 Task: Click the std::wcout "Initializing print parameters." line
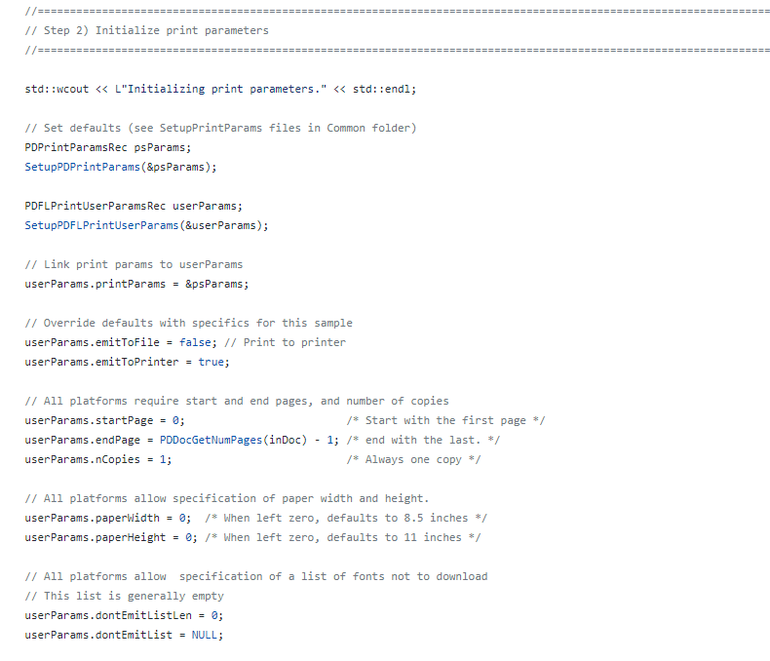(x=220, y=89)
